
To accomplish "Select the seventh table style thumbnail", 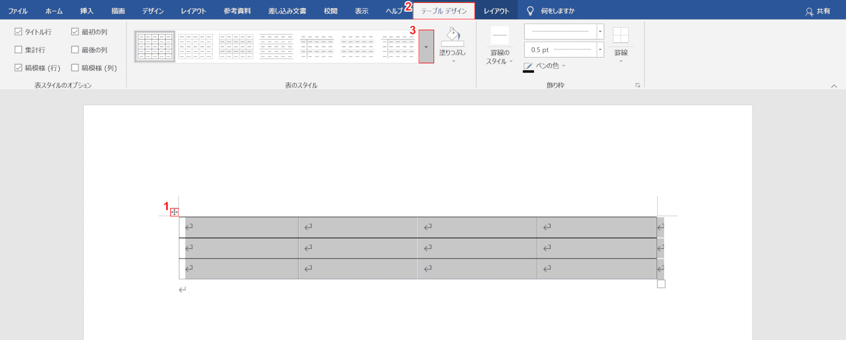I will [399, 46].
